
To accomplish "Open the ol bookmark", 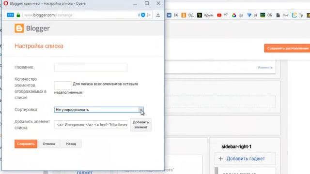I will [252, 15].
